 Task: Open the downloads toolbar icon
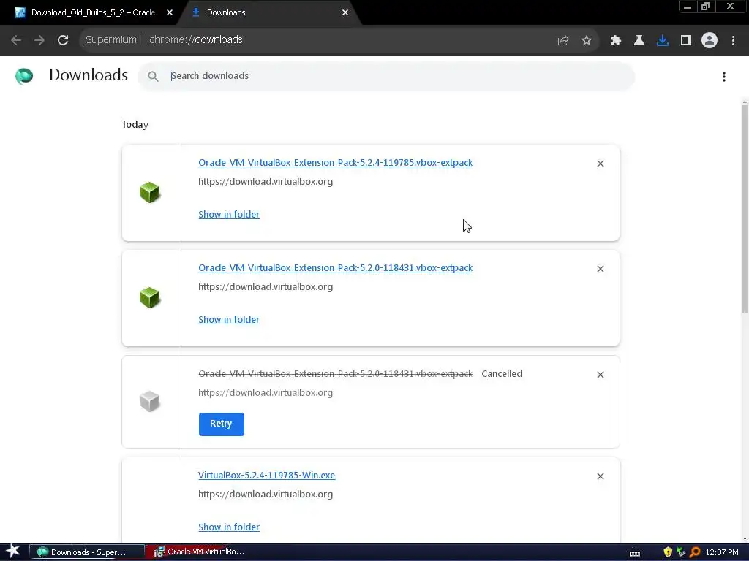coord(663,41)
